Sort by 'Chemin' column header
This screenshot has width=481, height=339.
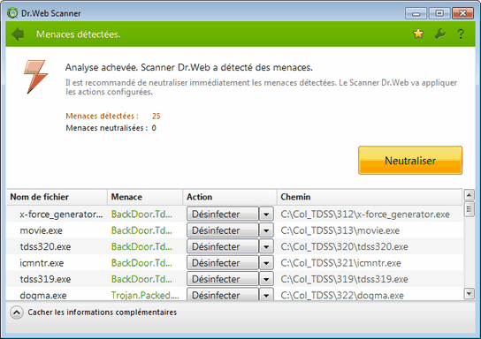370,197
